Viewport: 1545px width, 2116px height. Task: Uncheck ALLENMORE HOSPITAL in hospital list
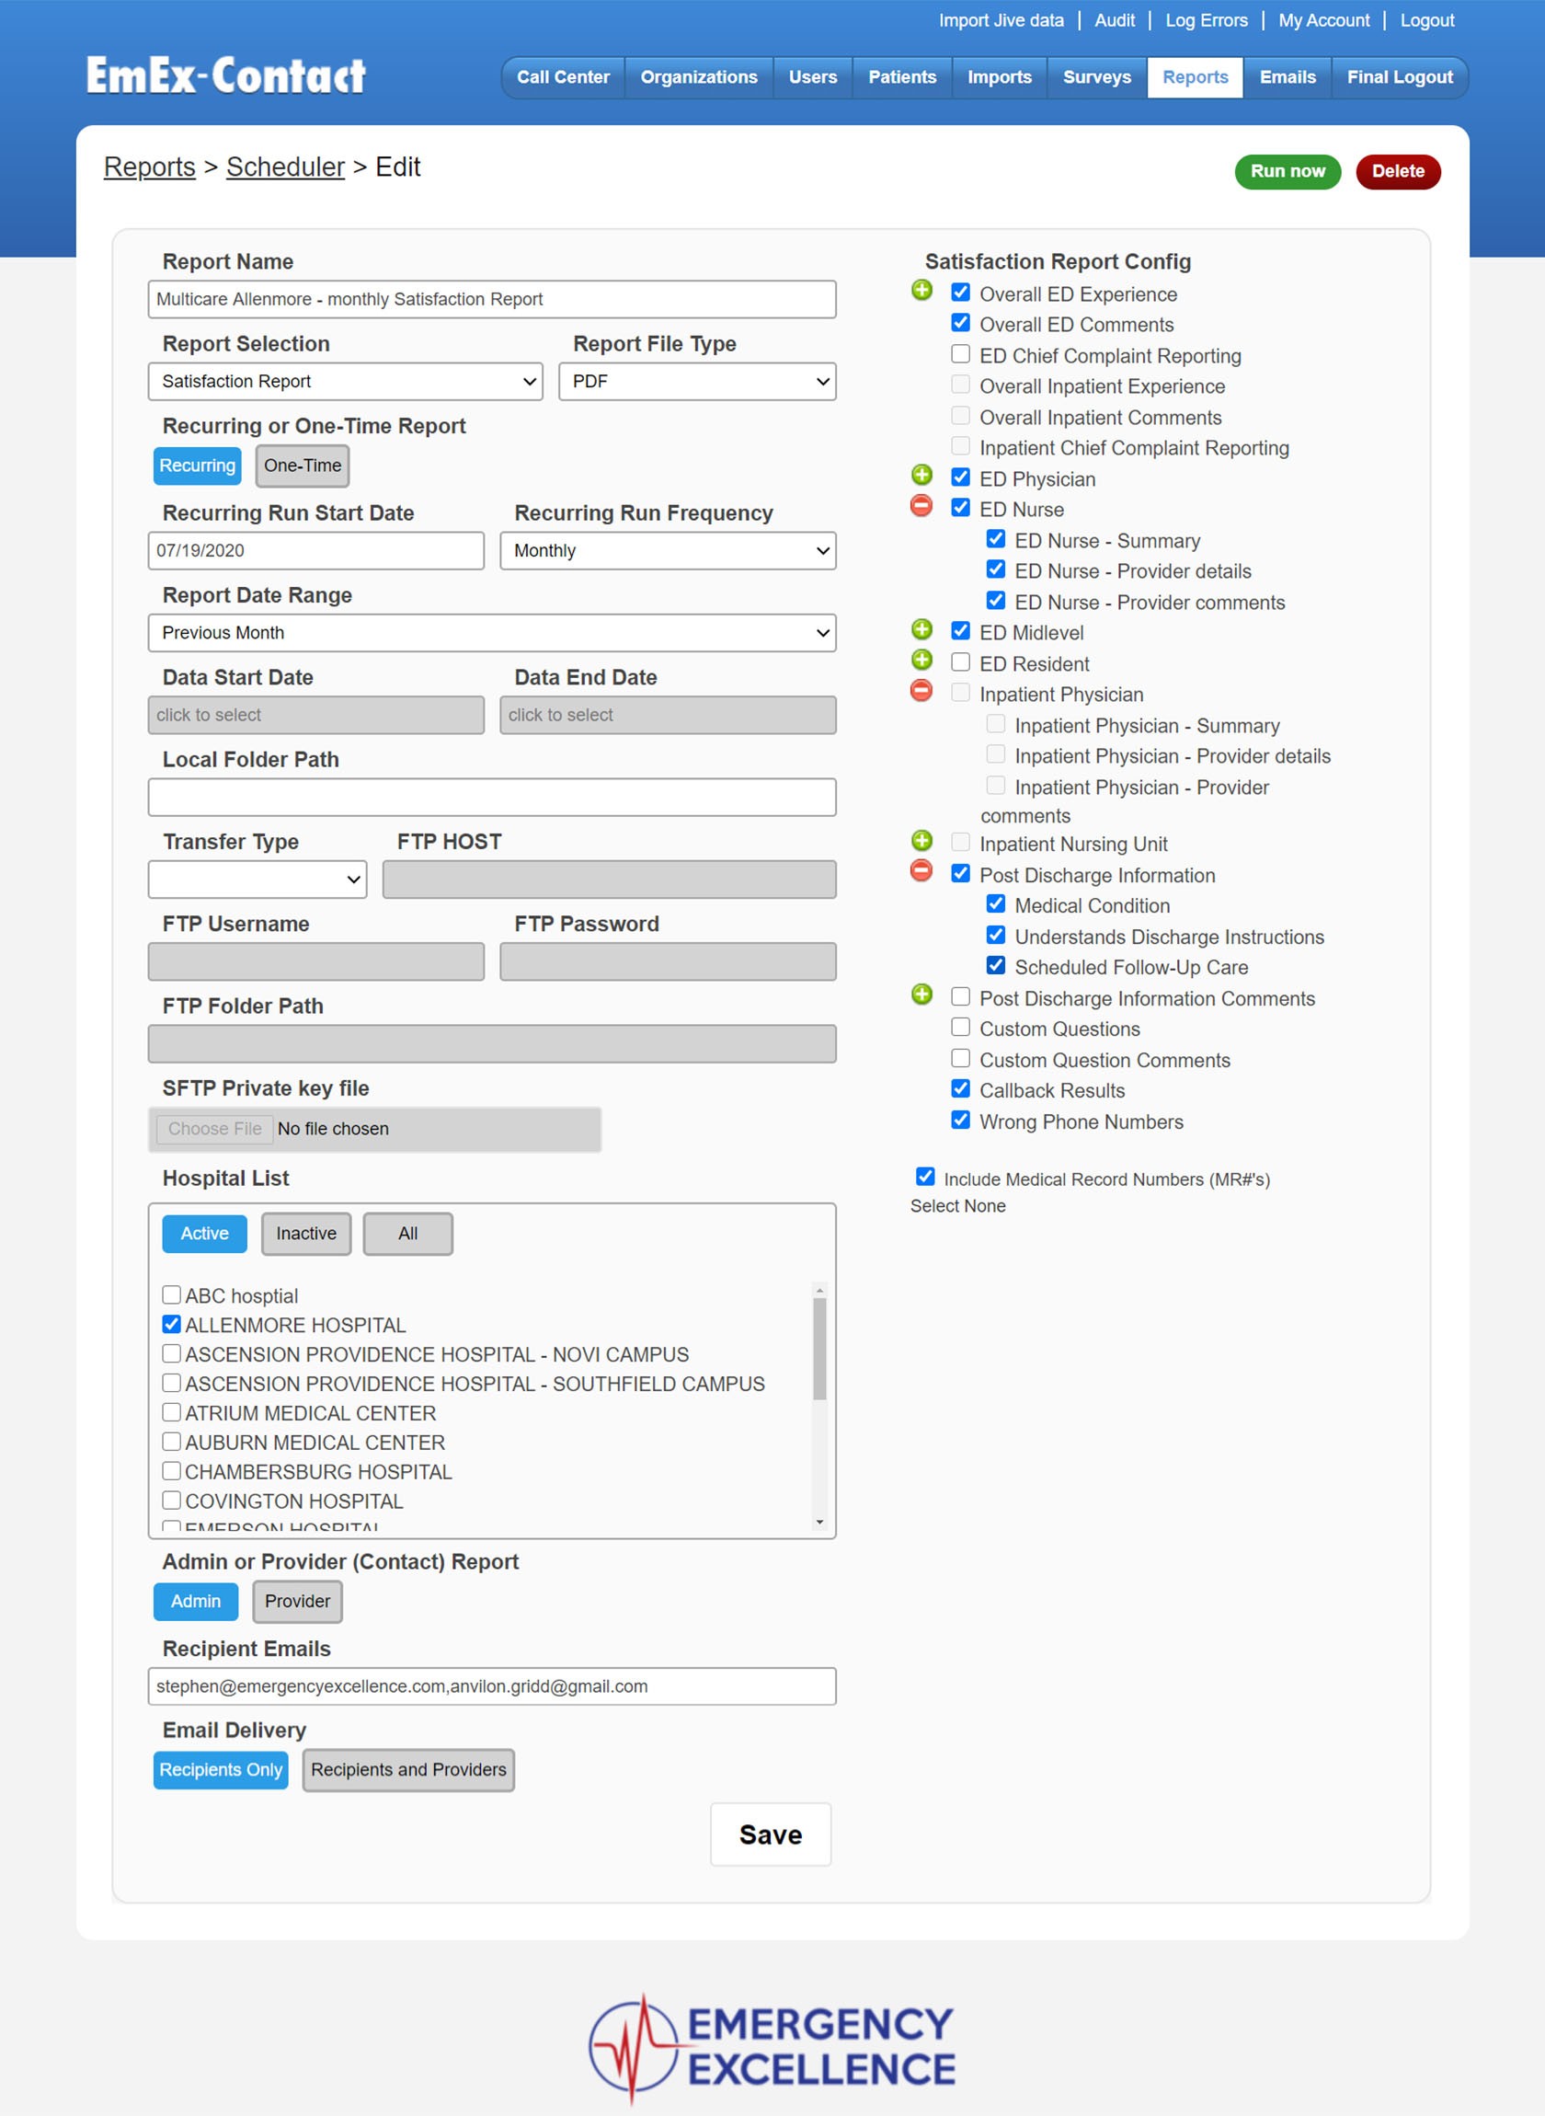(x=171, y=1325)
